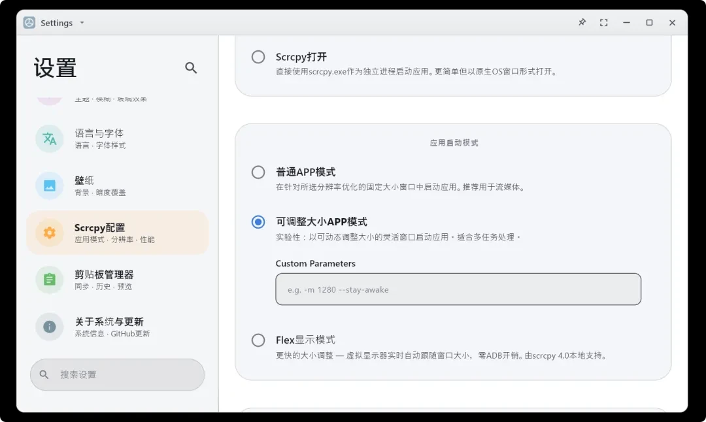The image size is (706, 422).
Task: Click the Settings app icon in title bar
Action: (x=29, y=22)
